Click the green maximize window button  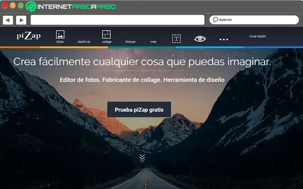21,5
